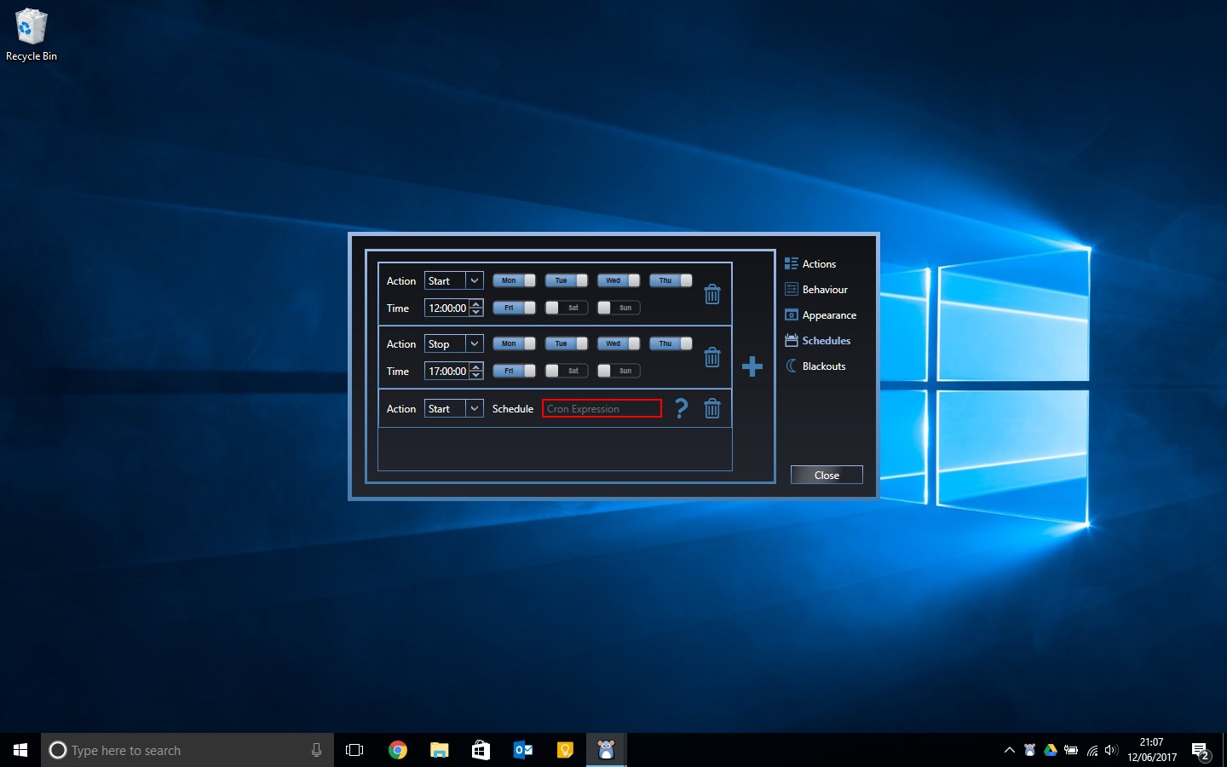Switch to the Schedules section

pos(824,340)
